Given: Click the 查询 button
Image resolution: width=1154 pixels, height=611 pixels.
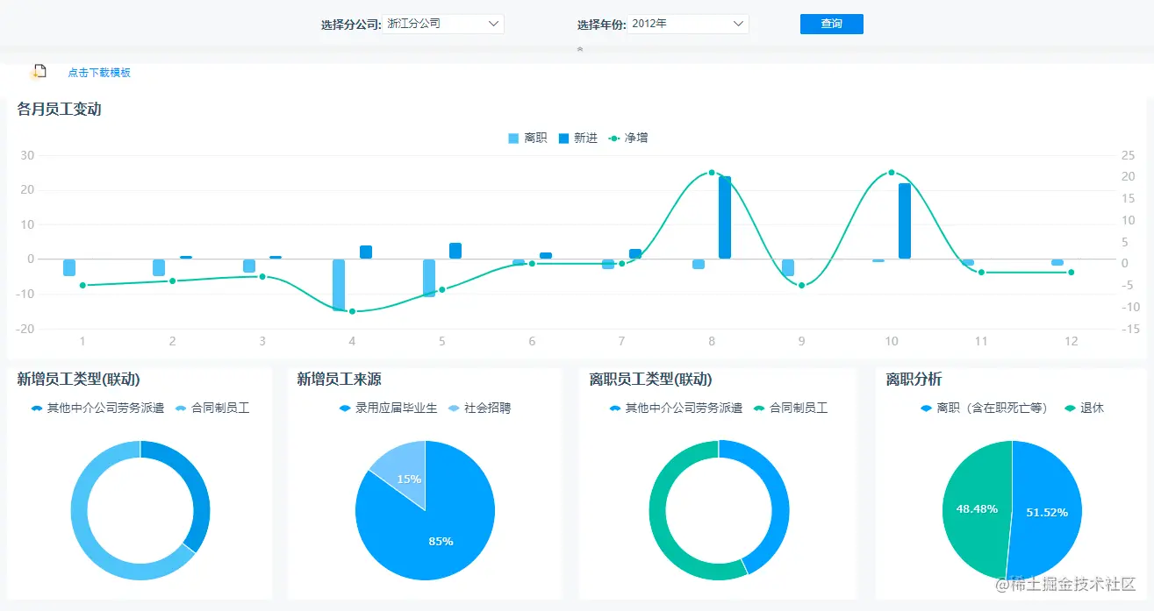Looking at the screenshot, I should point(831,24).
